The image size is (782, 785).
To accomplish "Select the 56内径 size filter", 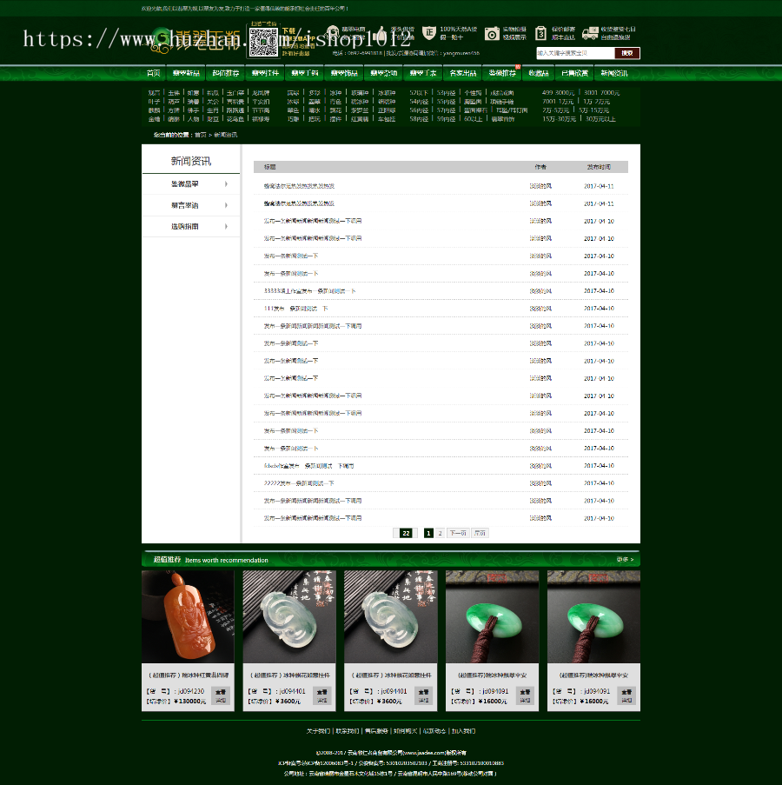I will point(419,110).
